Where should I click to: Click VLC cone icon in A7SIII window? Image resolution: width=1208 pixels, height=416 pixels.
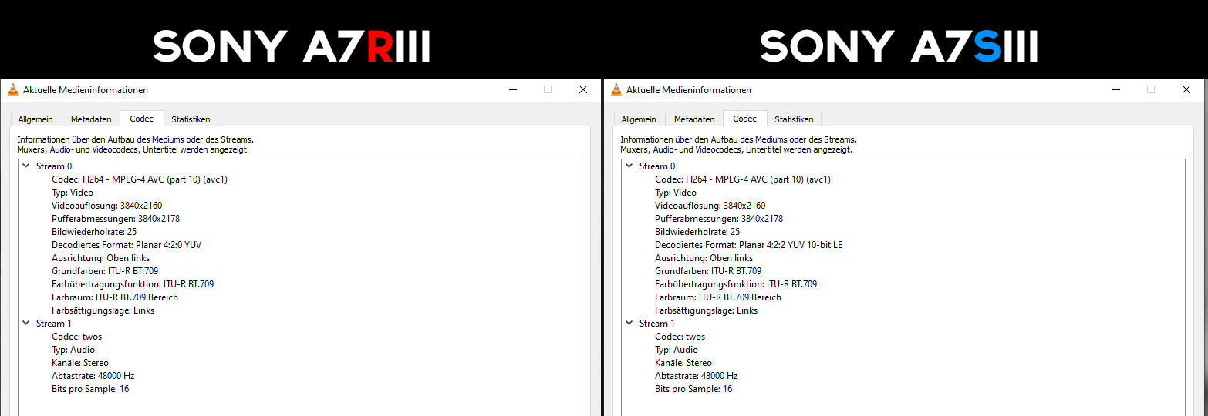(616, 90)
